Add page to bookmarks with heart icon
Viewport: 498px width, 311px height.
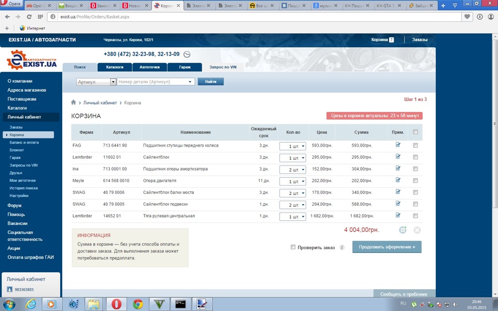[x=467, y=17]
